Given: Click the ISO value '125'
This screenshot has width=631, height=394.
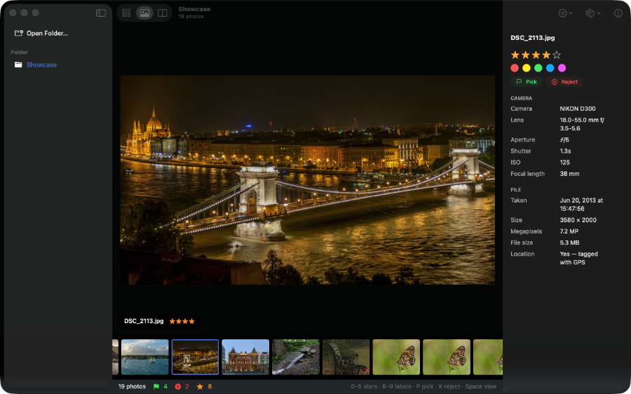Looking at the screenshot, I should pyautogui.click(x=564, y=162).
